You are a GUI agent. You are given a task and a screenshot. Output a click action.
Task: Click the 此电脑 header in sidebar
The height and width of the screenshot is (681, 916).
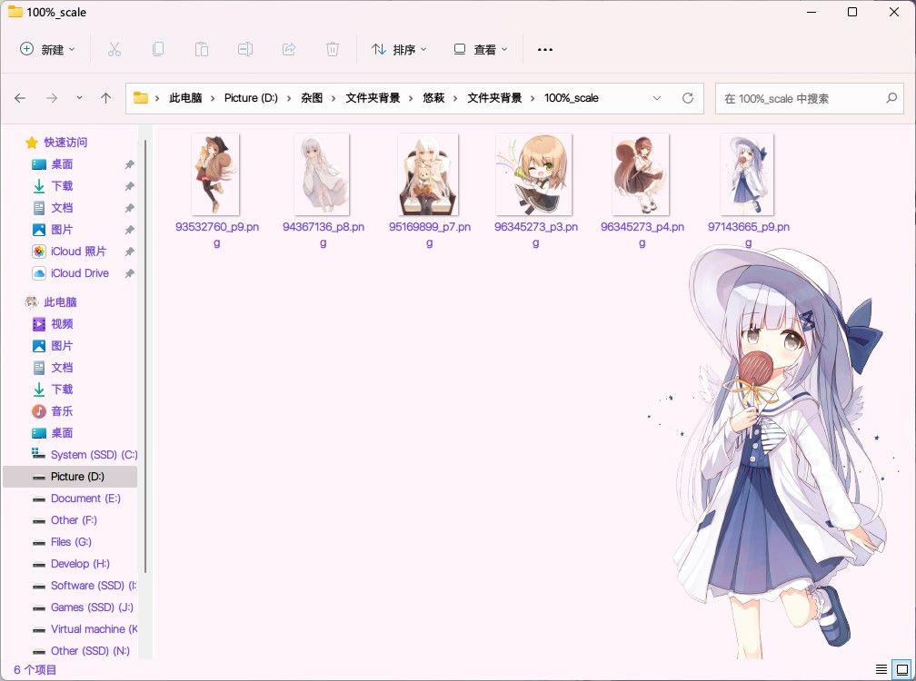pos(60,302)
